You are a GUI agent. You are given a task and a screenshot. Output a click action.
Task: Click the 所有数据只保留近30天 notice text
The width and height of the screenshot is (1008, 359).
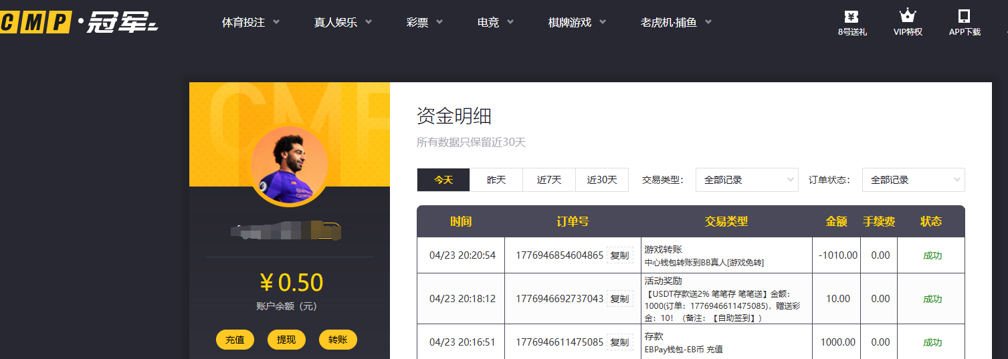point(472,142)
